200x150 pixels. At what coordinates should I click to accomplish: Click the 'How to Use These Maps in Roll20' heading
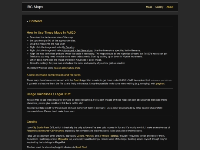click(x=51, y=33)
